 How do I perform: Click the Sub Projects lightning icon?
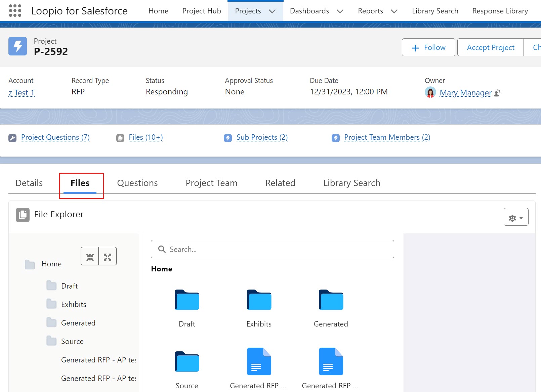coord(228,138)
